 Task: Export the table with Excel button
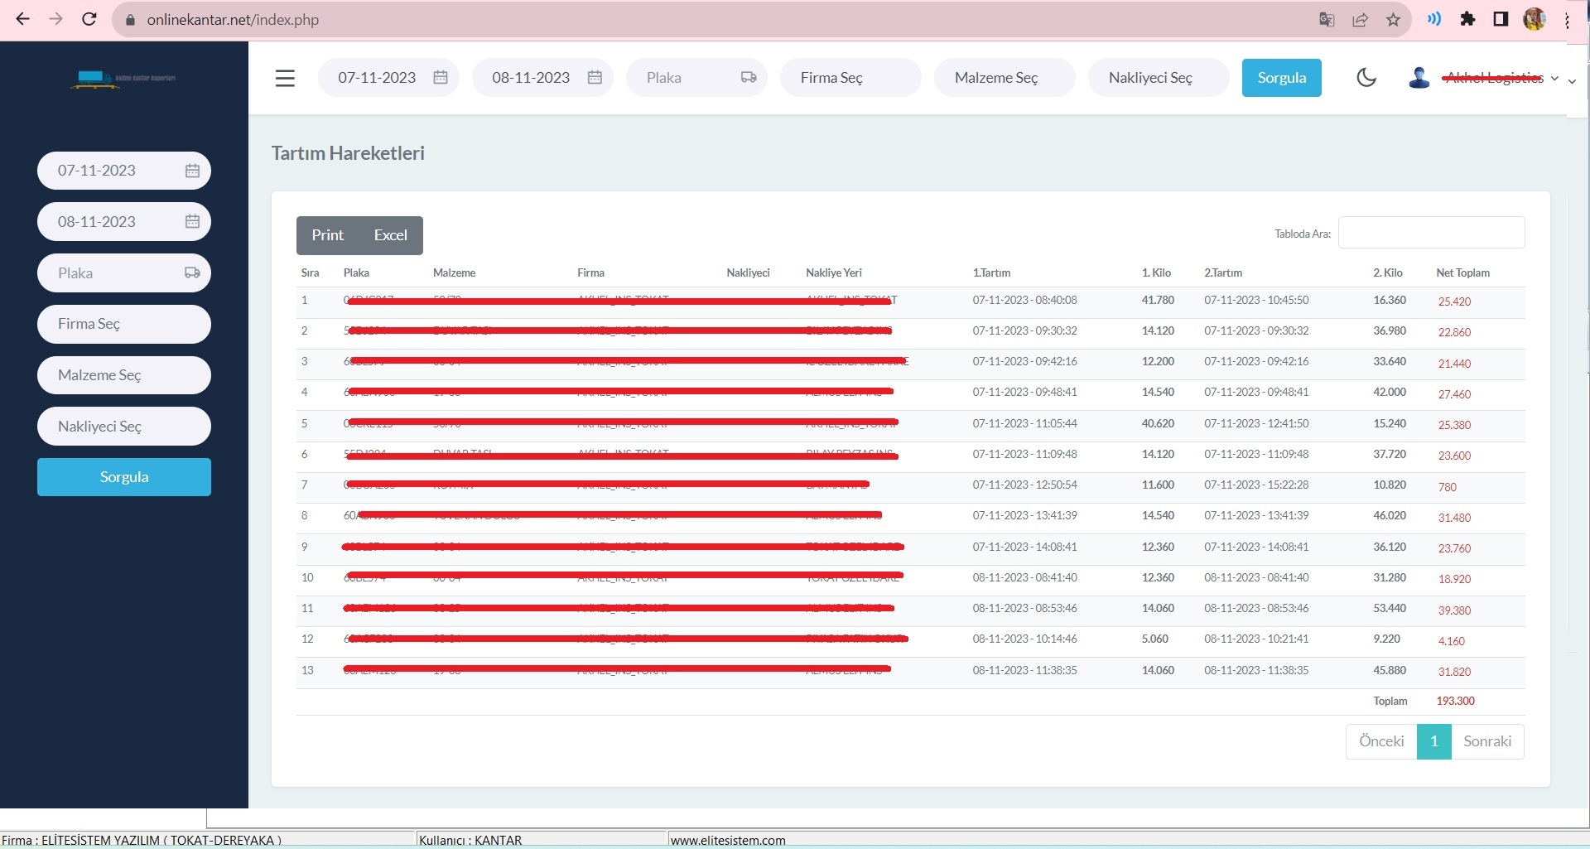390,235
